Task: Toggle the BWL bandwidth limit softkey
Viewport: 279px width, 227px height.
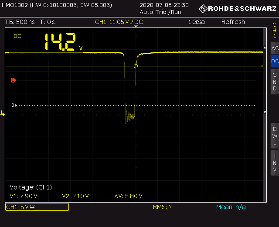Action: click(x=274, y=136)
